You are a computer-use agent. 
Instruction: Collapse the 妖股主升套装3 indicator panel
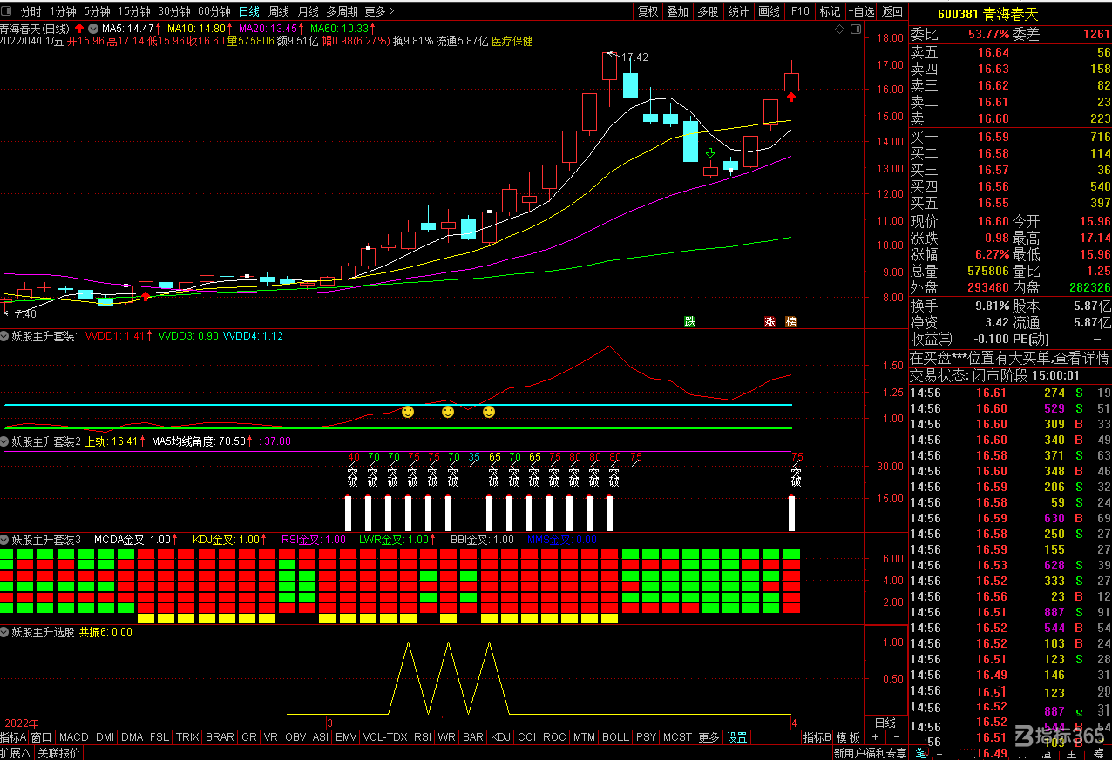(x=5, y=539)
